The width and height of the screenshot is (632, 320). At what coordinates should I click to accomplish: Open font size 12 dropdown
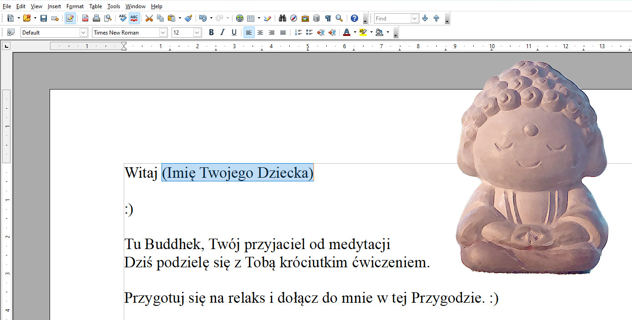[x=197, y=32]
